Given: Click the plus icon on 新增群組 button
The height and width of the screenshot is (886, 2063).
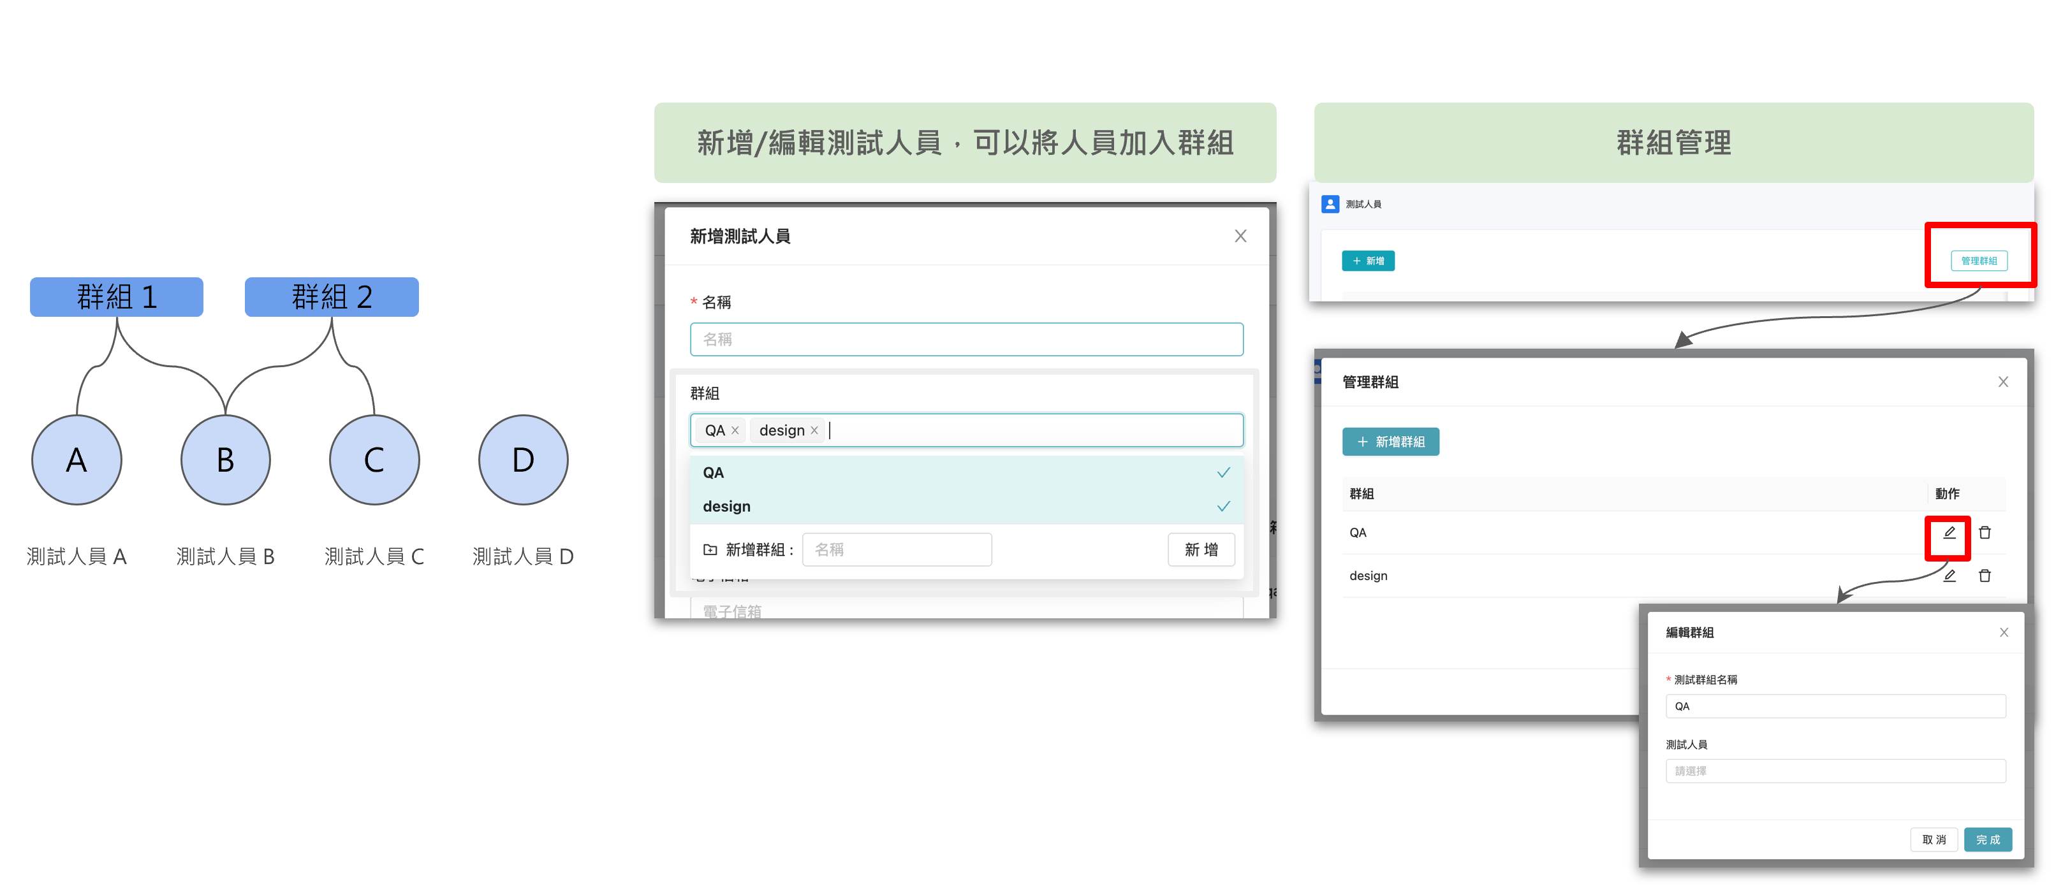Looking at the screenshot, I should [1362, 442].
